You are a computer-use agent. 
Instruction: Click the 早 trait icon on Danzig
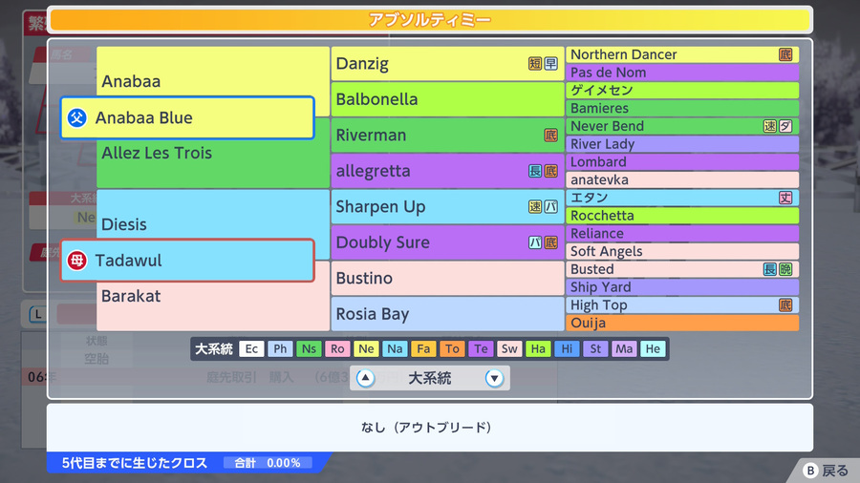coord(550,64)
